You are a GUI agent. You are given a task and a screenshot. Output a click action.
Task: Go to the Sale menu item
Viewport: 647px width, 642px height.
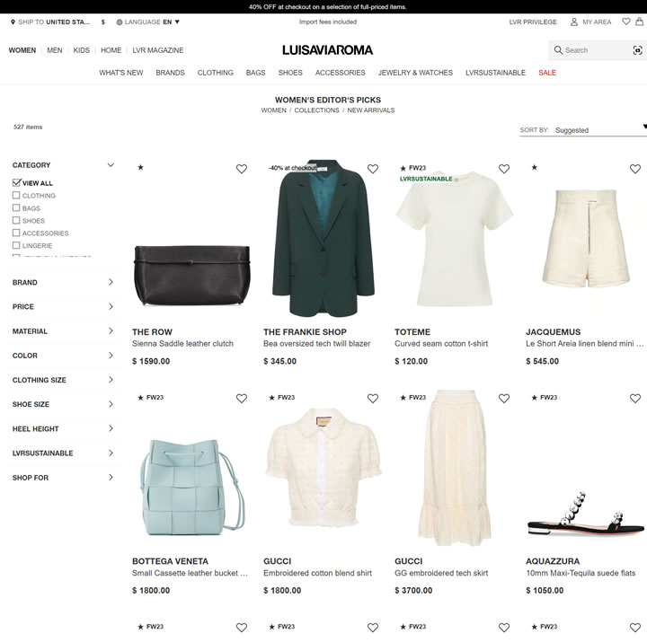[547, 73]
